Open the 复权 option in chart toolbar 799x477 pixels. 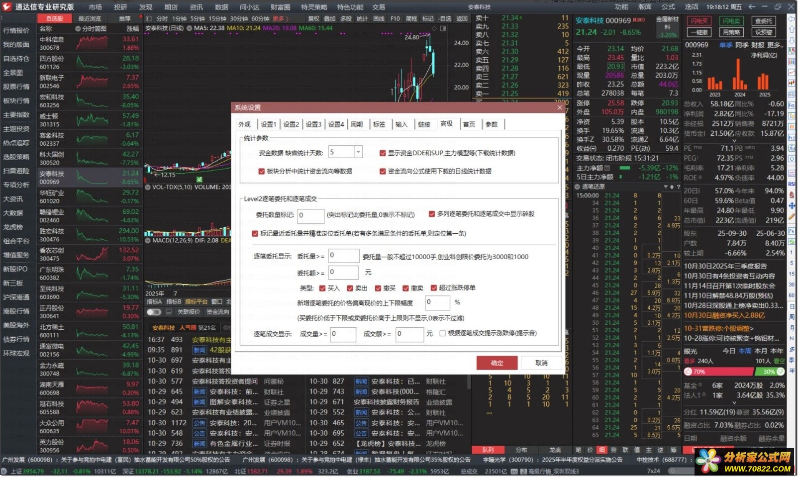(314, 18)
